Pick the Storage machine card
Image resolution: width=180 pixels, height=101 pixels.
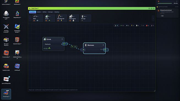(86, 18)
